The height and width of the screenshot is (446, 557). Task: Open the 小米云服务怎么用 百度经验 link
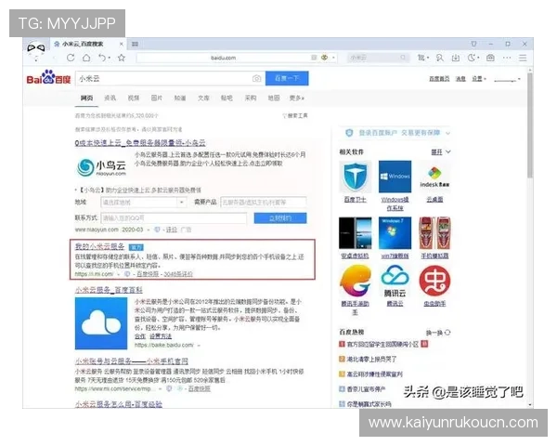click(119, 404)
